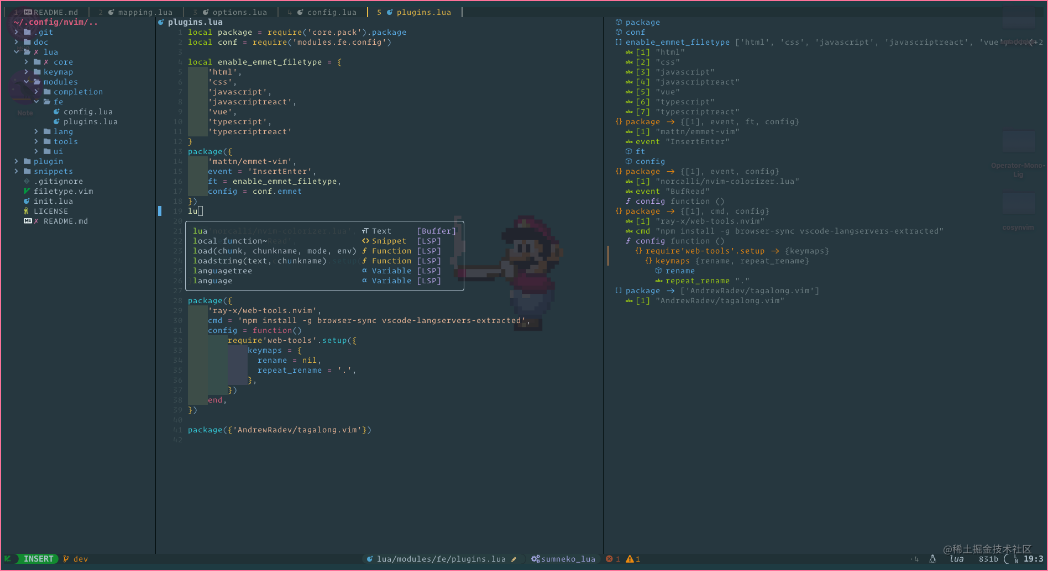1048x571 pixels.
Task: Select load(chunk, chunkname, mode, env) completion
Action: click(324, 251)
